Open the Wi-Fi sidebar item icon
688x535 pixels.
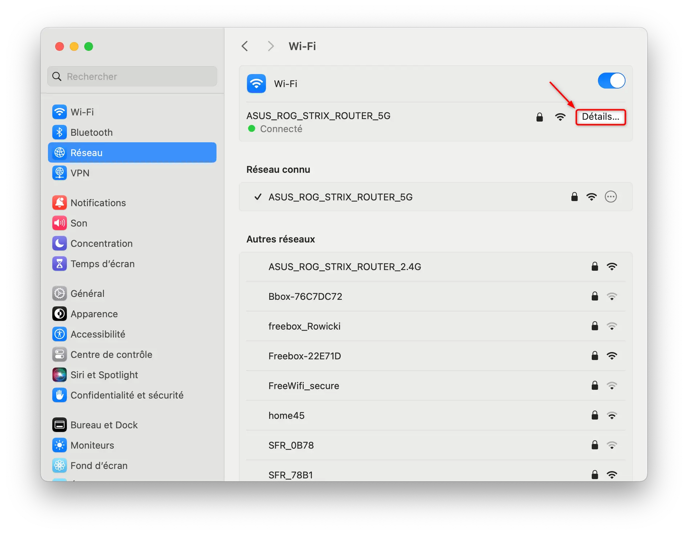point(60,112)
